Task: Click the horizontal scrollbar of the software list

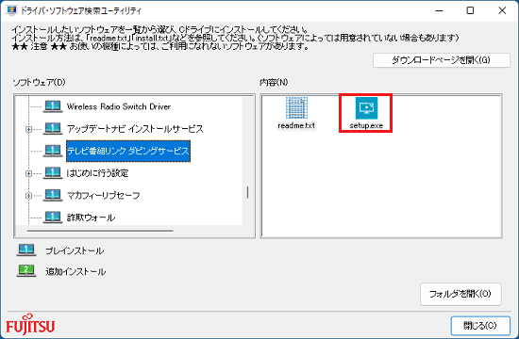Action: (x=100, y=231)
